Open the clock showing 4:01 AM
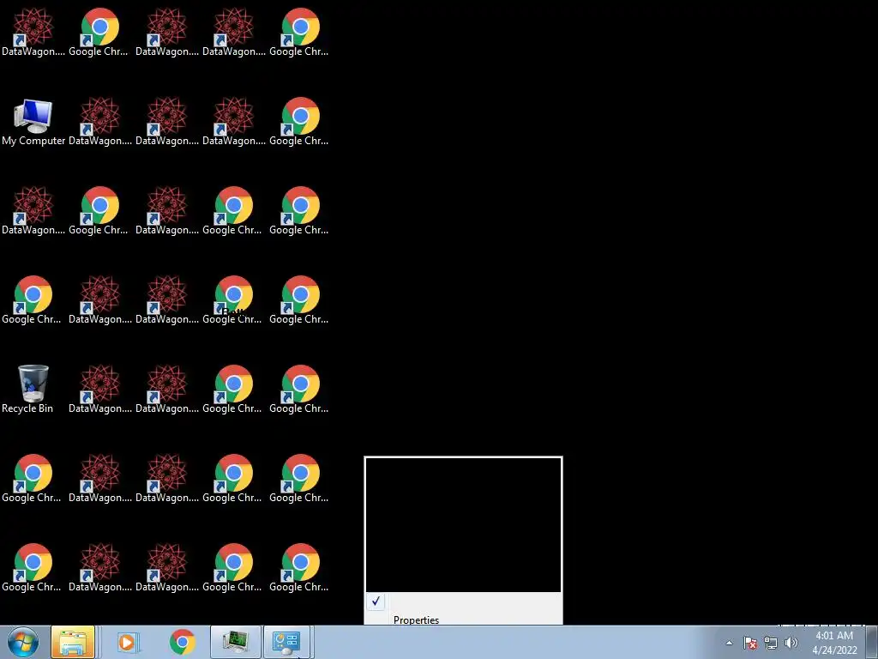This screenshot has height=659, width=878. 834,642
